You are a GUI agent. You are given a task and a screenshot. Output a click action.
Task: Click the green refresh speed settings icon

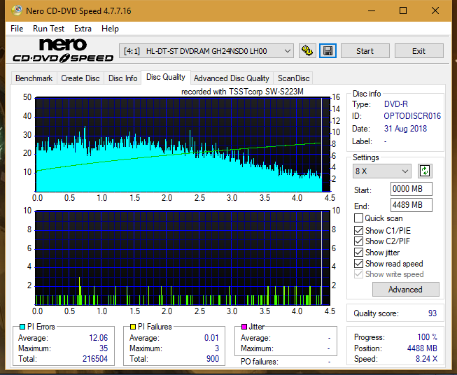tap(425, 171)
